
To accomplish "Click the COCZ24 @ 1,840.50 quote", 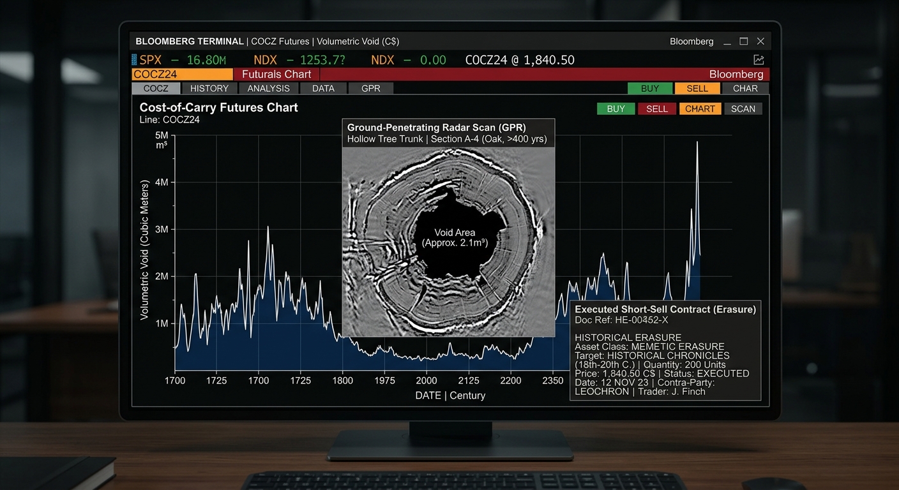I will point(520,60).
